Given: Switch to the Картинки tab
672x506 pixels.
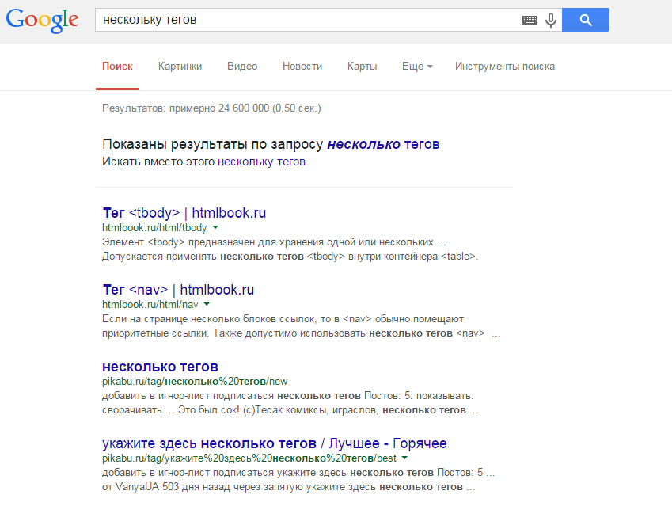Looking at the screenshot, I should [x=180, y=67].
